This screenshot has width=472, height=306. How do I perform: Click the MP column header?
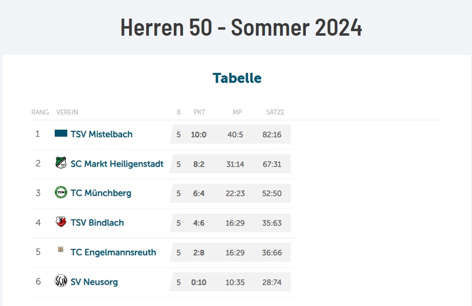(237, 113)
